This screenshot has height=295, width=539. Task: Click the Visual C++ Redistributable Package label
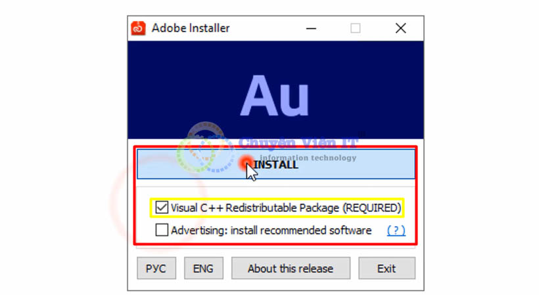286,208
